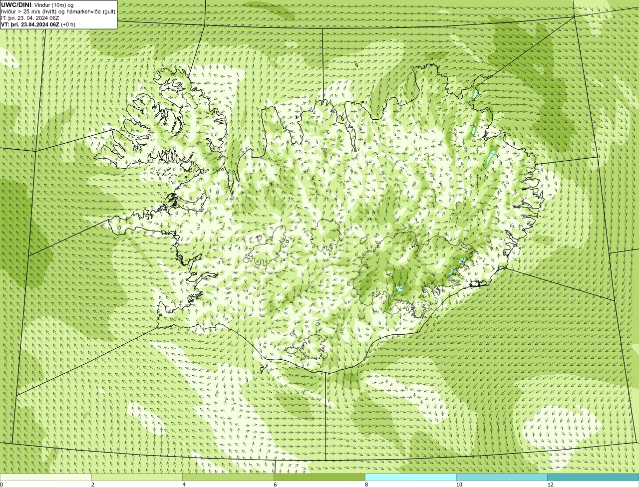
Task: Click the '(+0 h)' forecast offset text
Action: point(68,24)
